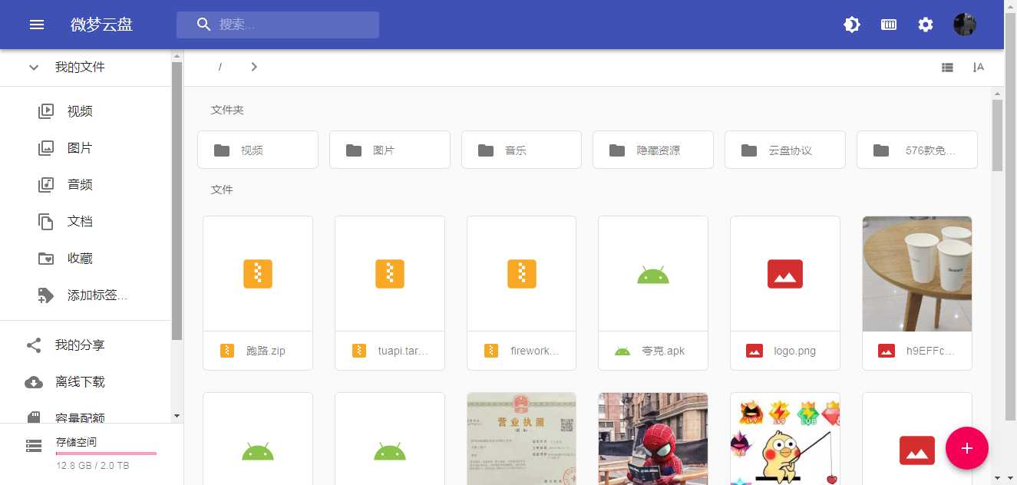
Task: Click the sidebar scroll down arrow
Action: [x=177, y=416]
